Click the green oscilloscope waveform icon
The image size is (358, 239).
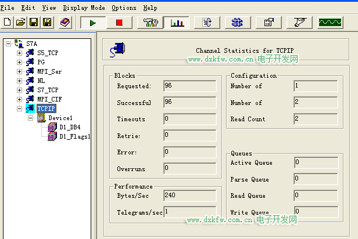[330, 23]
